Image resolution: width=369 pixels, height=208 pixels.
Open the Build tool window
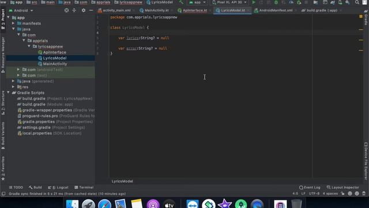pyautogui.click(x=35, y=187)
